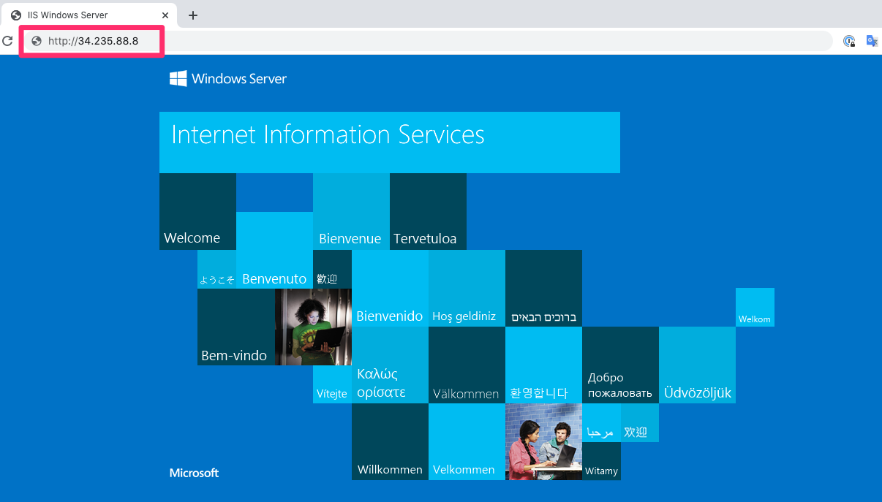The height and width of the screenshot is (502, 882).
Task: Click the Welcome tile
Action: point(197,212)
